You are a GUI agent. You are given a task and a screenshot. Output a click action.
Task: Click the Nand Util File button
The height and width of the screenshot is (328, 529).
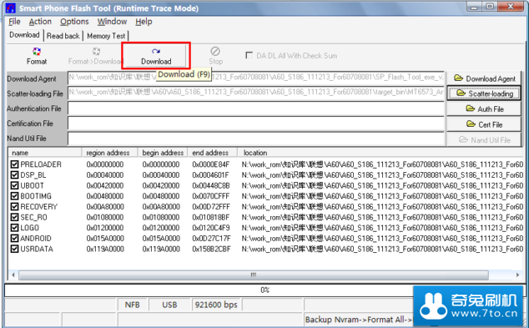coord(484,139)
